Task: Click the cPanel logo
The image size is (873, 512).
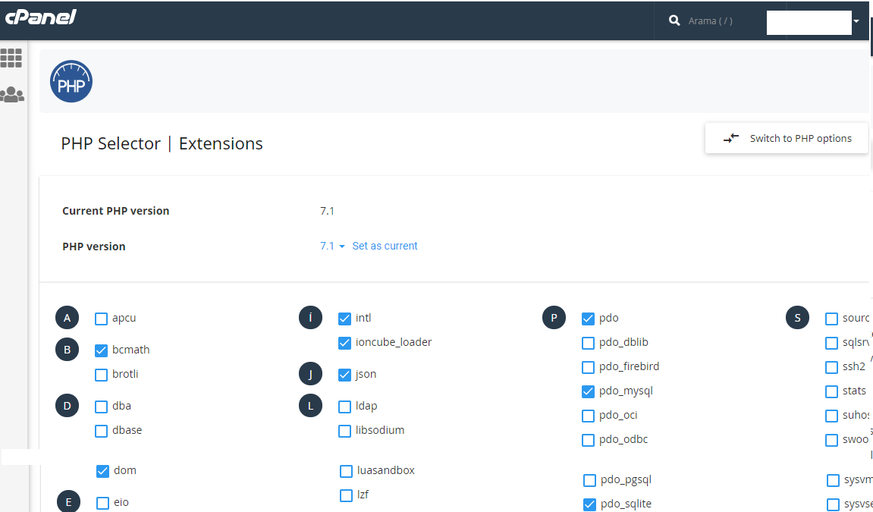Action: [41, 17]
